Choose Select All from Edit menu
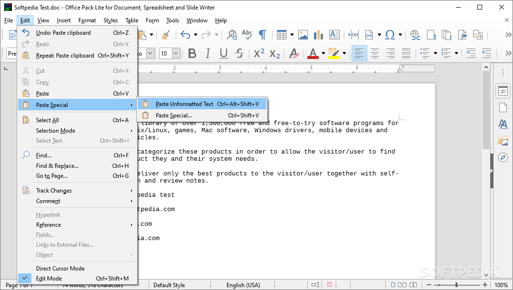 (x=77, y=120)
